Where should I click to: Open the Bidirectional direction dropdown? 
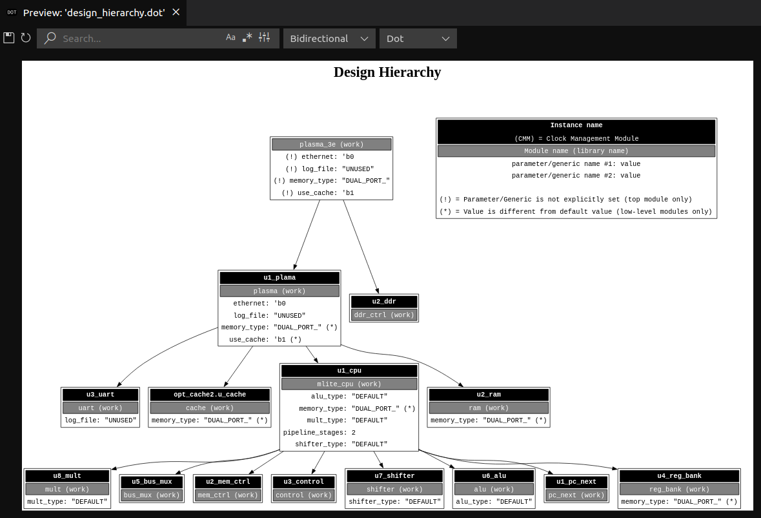pos(329,38)
